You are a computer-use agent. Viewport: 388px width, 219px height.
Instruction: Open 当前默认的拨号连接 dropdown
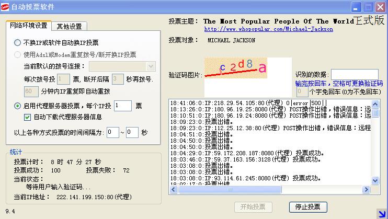pos(151,66)
